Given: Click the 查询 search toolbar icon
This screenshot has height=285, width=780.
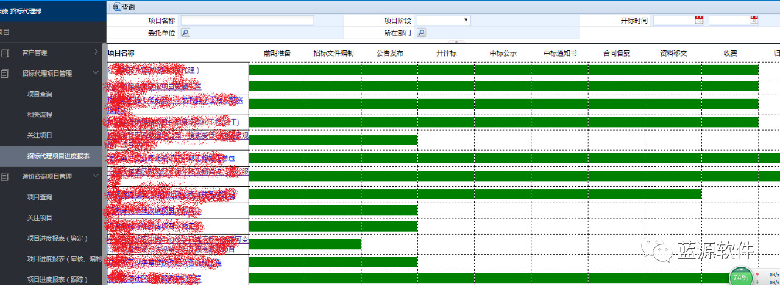Looking at the screenshot, I should [x=116, y=7].
